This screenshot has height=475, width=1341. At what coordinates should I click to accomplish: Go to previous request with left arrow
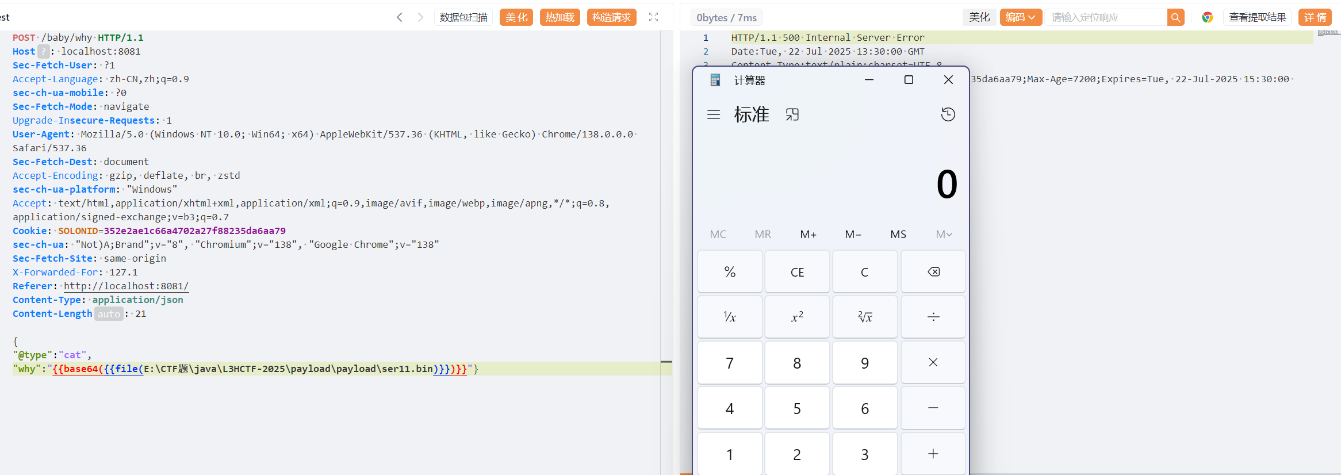tap(400, 17)
